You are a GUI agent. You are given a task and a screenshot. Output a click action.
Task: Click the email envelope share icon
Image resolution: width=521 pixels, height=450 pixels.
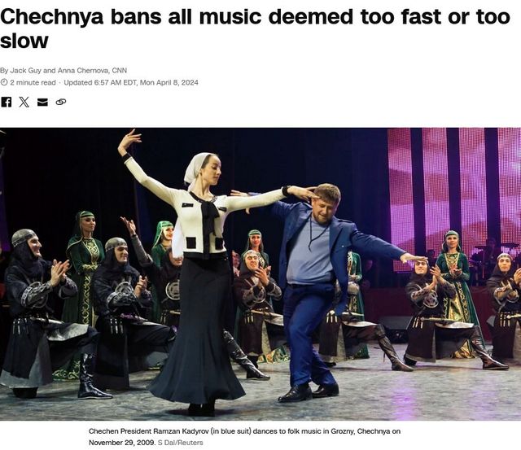(x=42, y=102)
